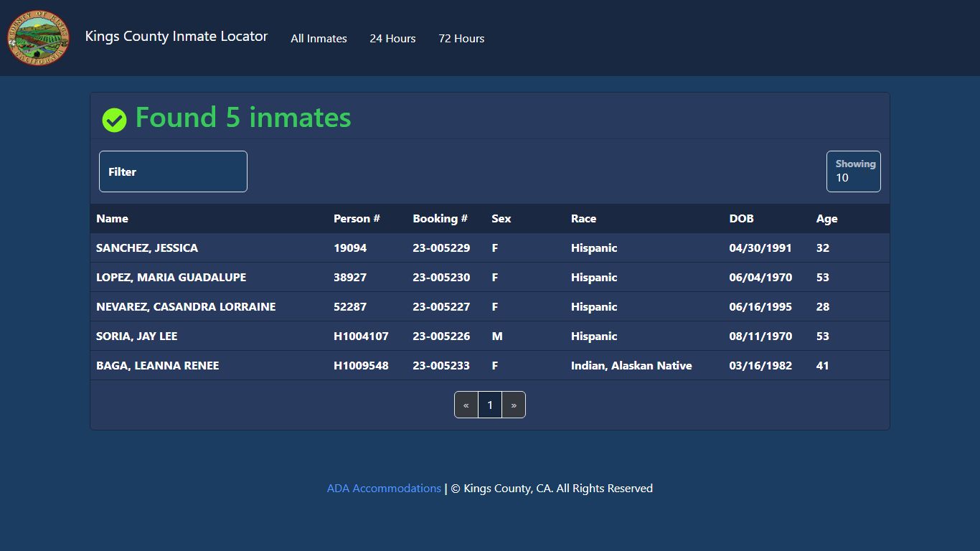980x551 pixels.
Task: Click DOB 03/16/1982
Action: [x=760, y=366]
